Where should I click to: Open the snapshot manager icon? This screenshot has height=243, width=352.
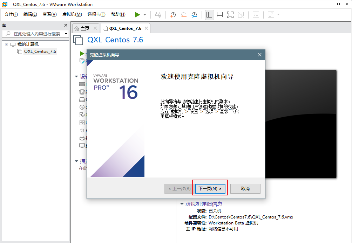tap(194, 15)
